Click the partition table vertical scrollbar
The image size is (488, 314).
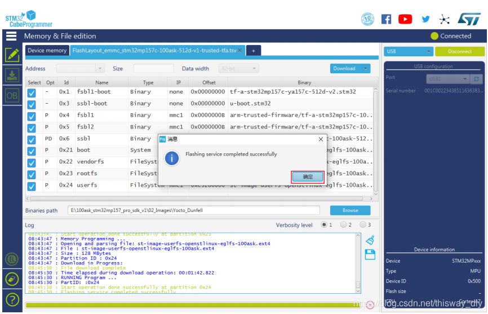(x=376, y=141)
